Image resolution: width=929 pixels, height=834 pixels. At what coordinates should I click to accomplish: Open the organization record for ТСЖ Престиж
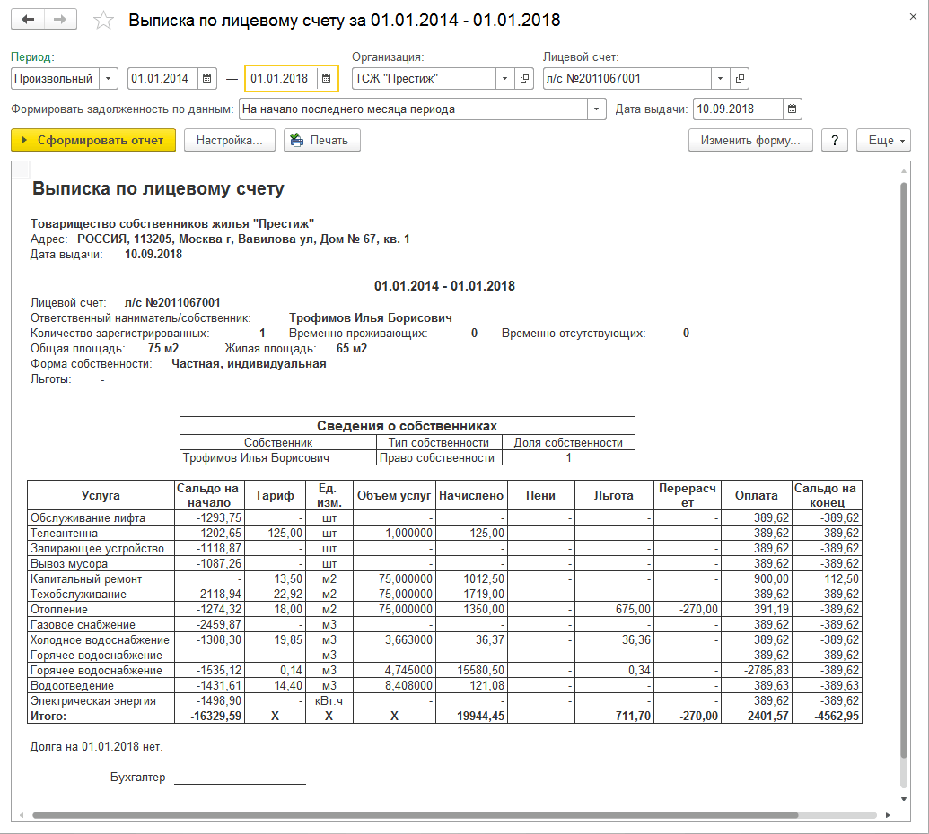525,79
